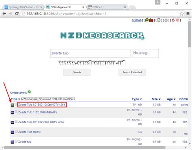The height and width of the screenshot is (150, 192).
Task: Click the vertical scrollbar thumb
Action: (x=190, y=34)
